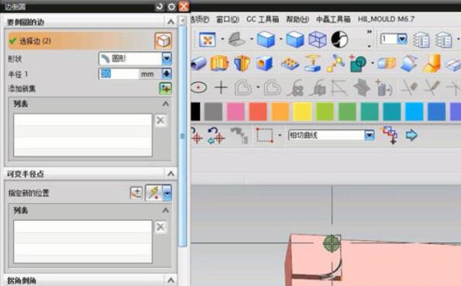The image size is (461, 286).
Task: Collapse the second 列表 list group
Action: (x=166, y=210)
